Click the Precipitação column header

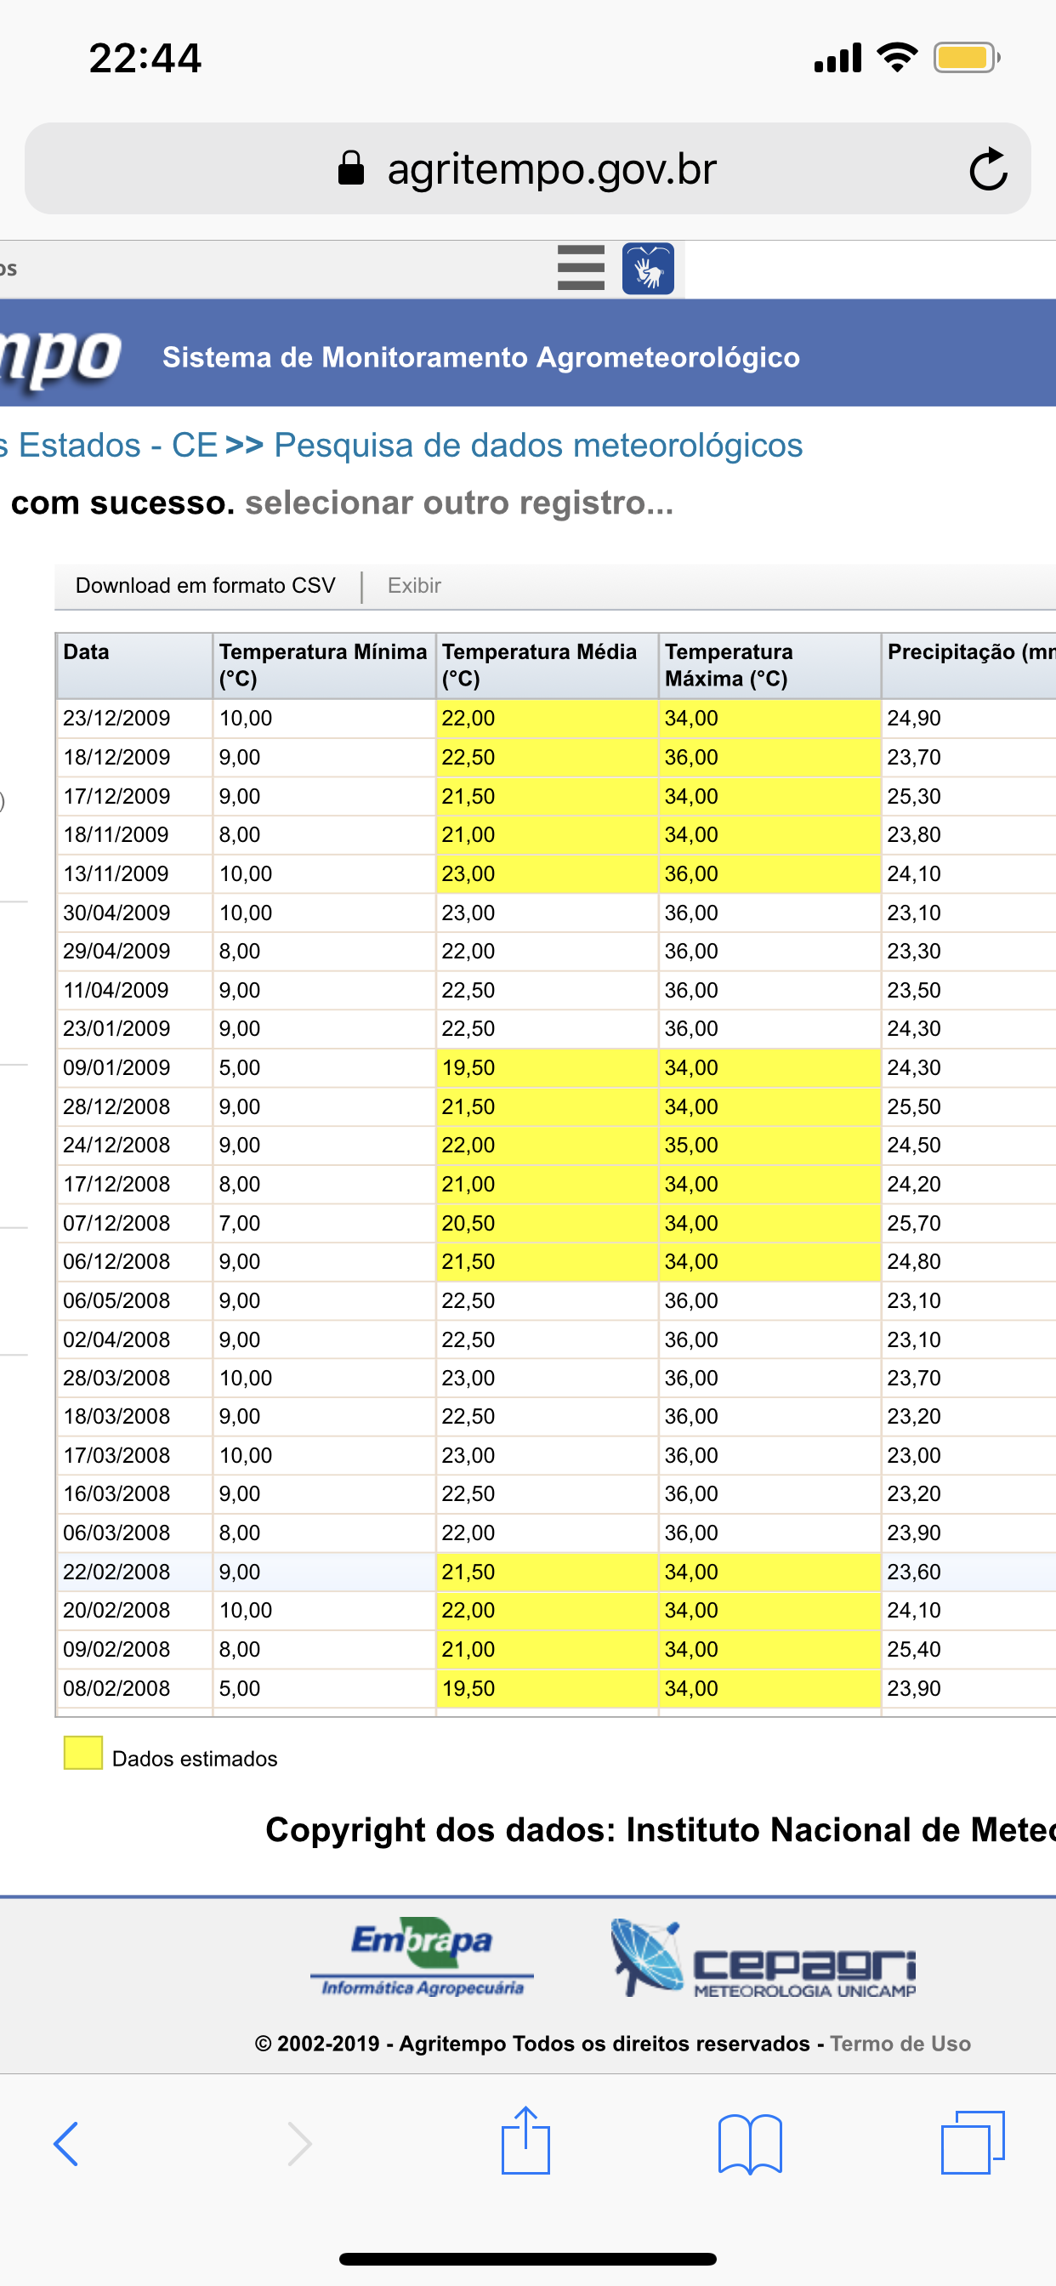point(969,666)
